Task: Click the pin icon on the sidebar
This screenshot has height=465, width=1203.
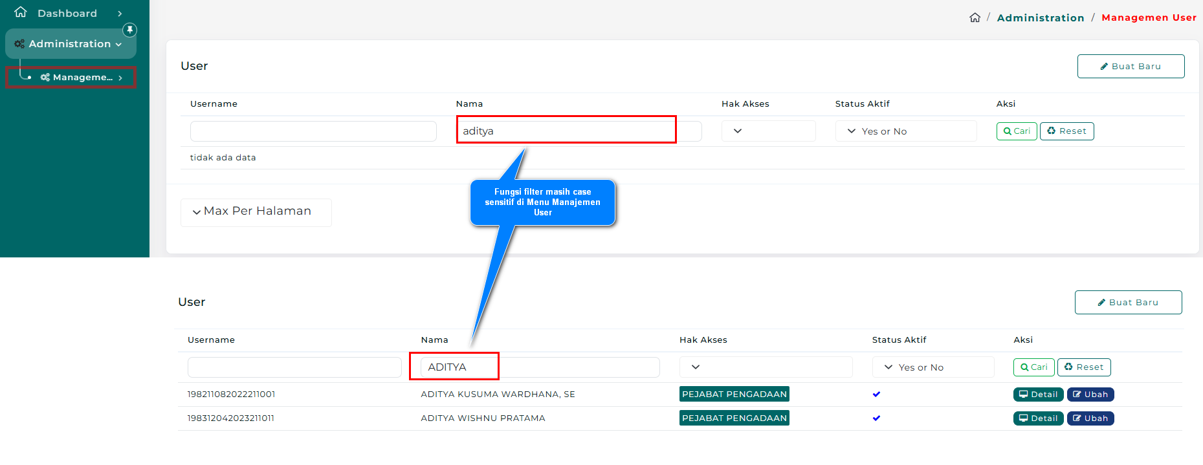Action: 130,30
